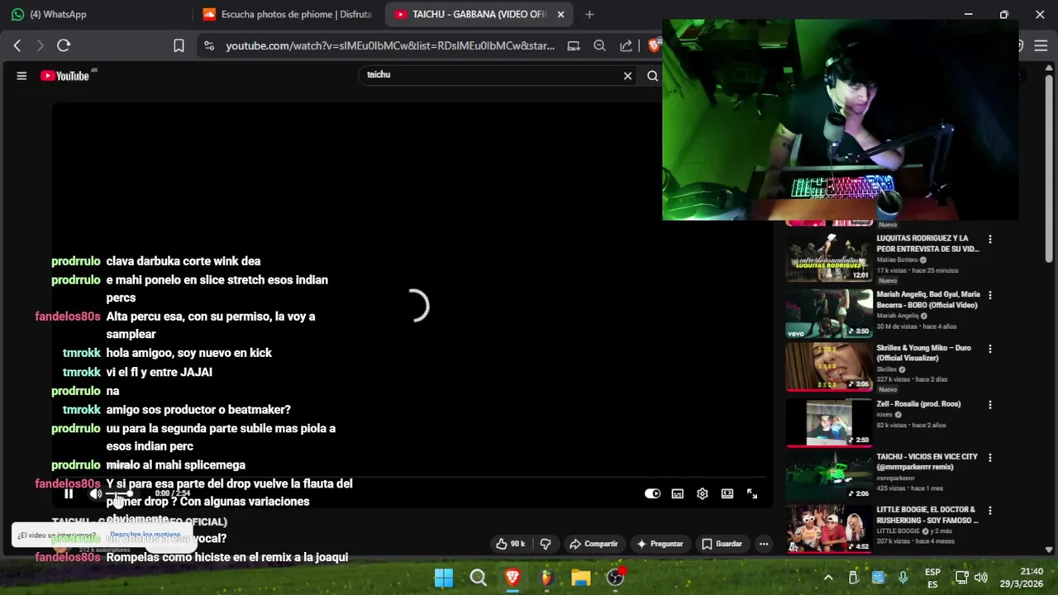Click the microphone tray icon
1058x595 pixels.
(903, 578)
